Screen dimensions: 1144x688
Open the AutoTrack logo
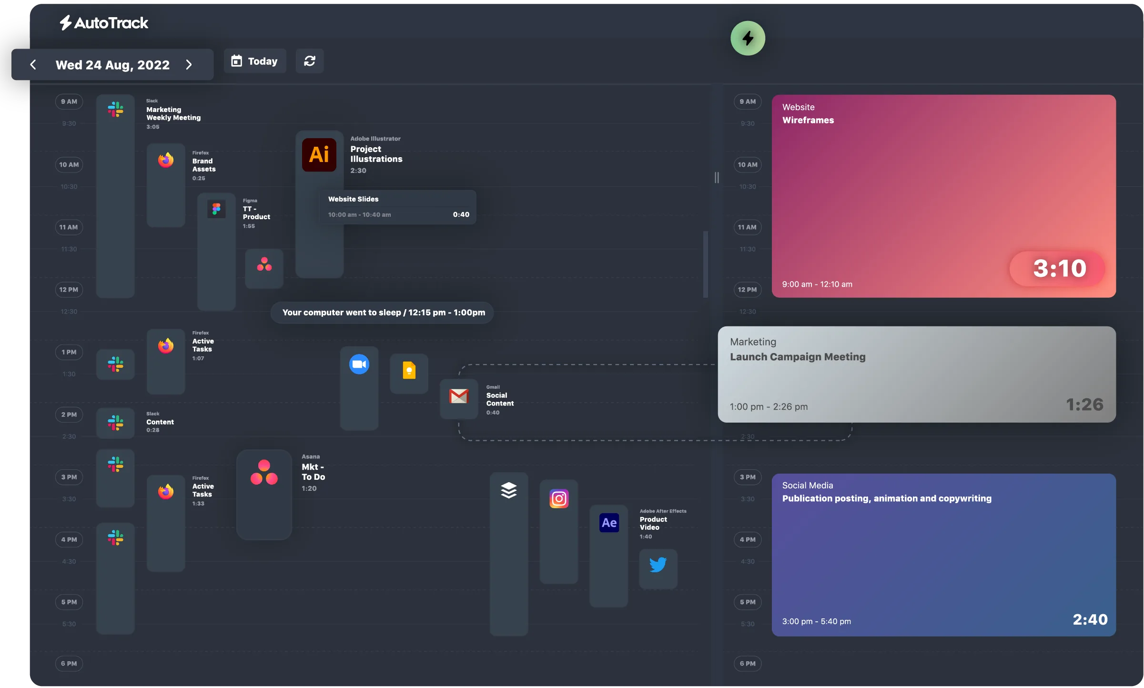(x=104, y=22)
